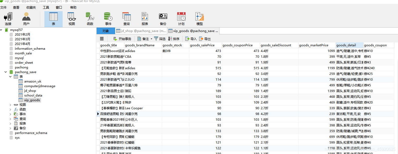Click the hamburger menu icon in table toolbar

(102, 39)
